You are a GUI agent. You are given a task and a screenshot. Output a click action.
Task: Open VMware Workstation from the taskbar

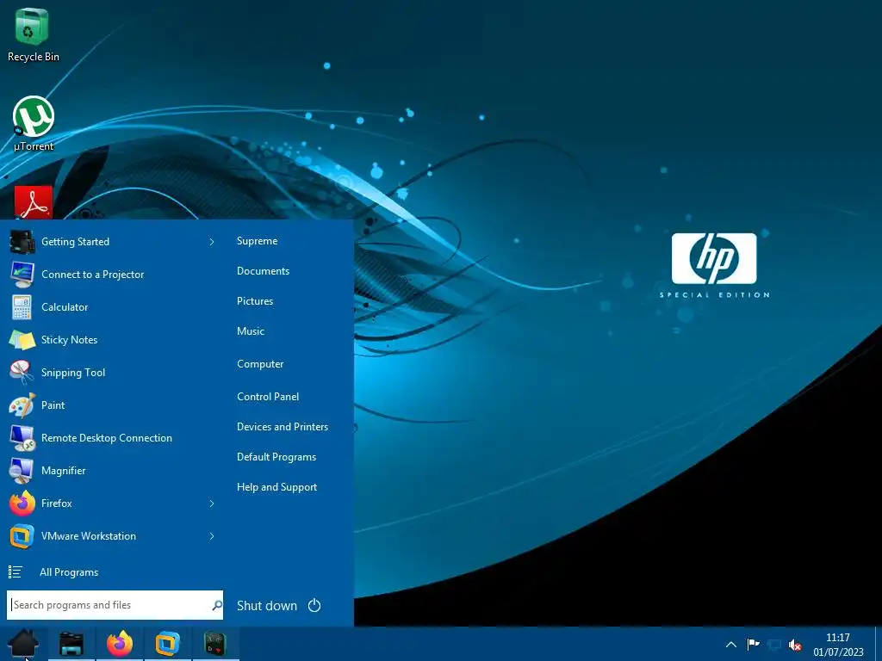(168, 644)
